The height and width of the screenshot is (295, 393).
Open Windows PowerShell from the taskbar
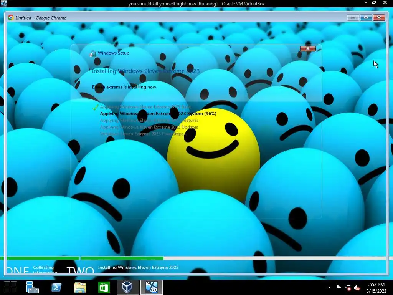(56, 287)
